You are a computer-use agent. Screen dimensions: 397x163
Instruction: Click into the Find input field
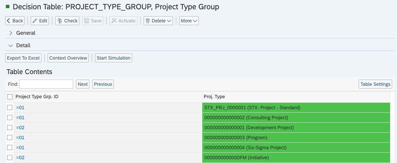click(x=46, y=84)
